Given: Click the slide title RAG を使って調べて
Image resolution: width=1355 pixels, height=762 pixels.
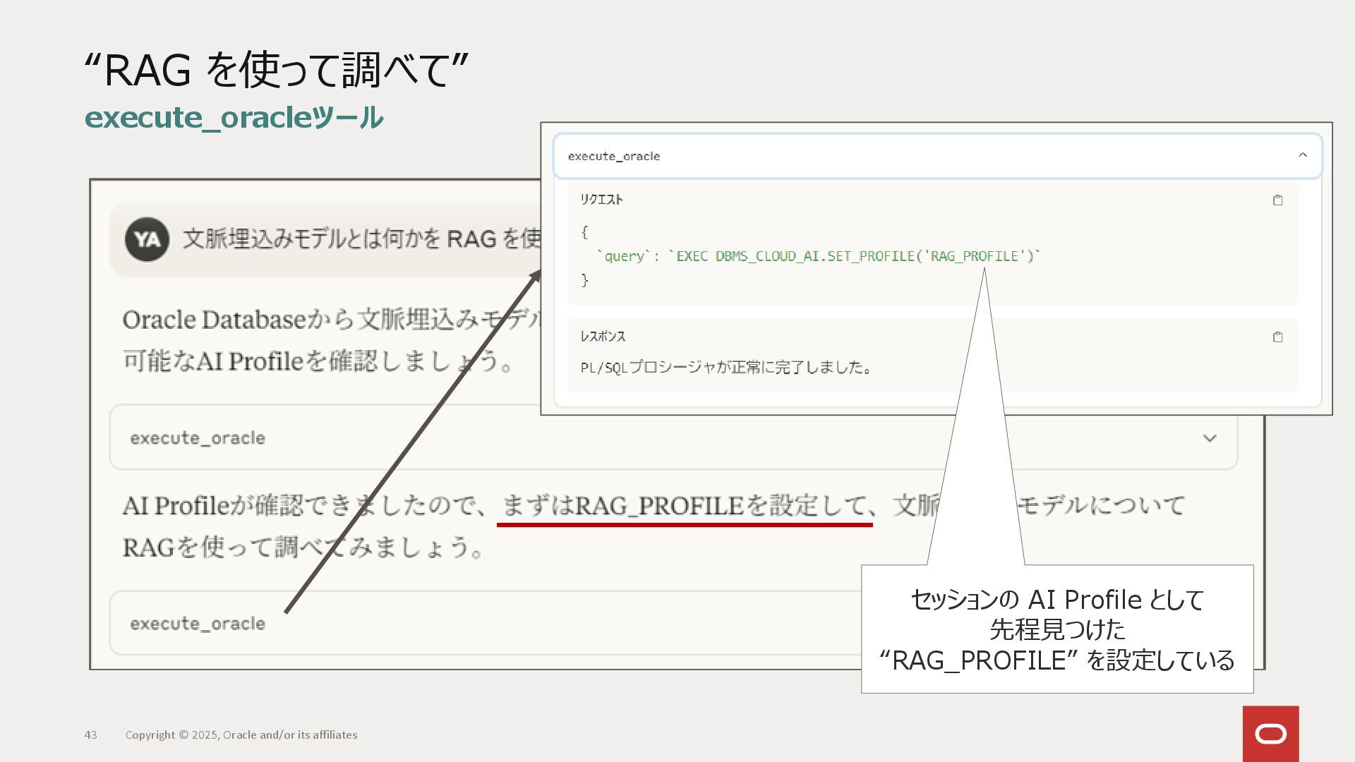Looking at the screenshot, I should click(x=275, y=70).
